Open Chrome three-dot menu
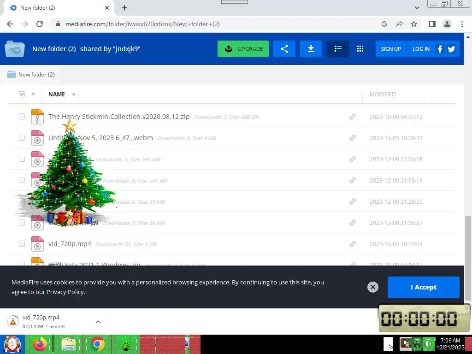 pyautogui.click(x=462, y=24)
